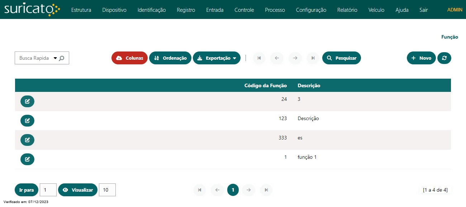466x207 pixels.
Task: Expand the Exportação dropdown
Action: click(x=217, y=58)
